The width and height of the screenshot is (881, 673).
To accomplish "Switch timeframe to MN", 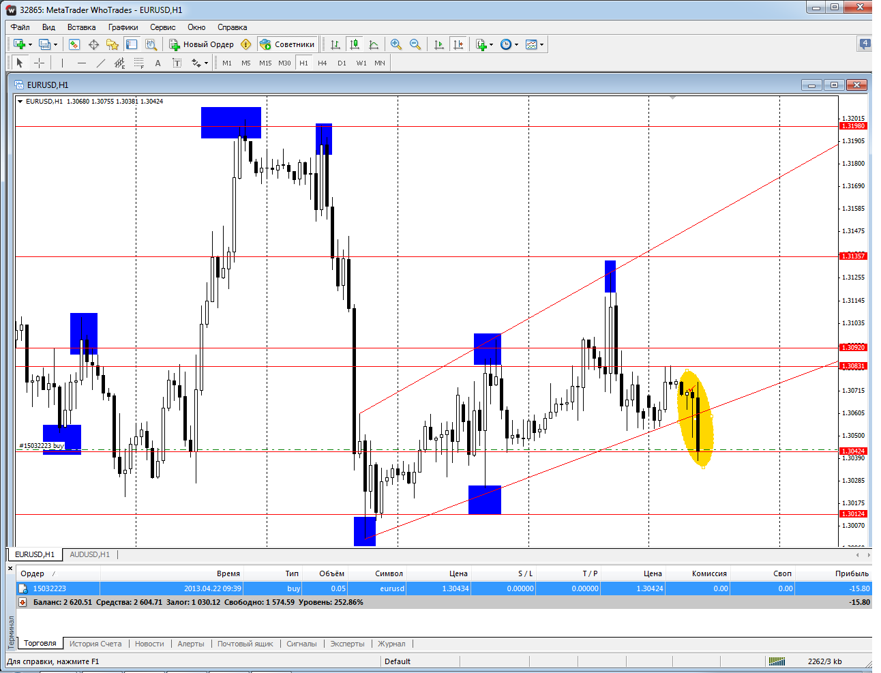I will (x=380, y=63).
